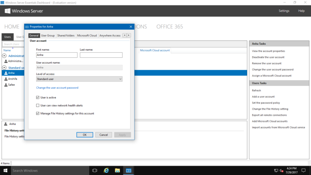Click the Last name field
This screenshot has width=311, height=175.
click(x=101, y=55)
